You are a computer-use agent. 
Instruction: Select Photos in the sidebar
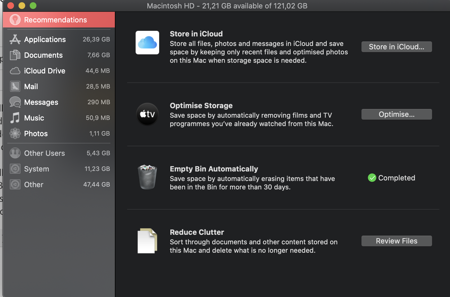pos(59,133)
